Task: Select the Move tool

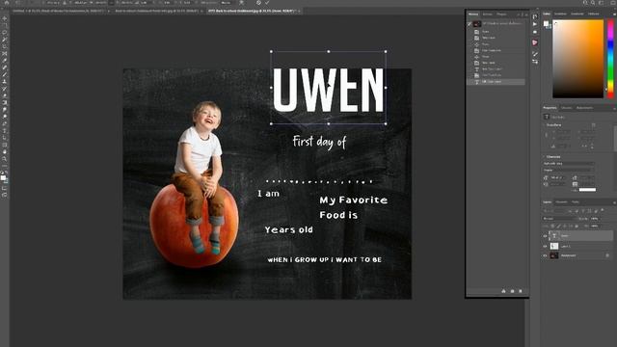Action: (x=5, y=18)
